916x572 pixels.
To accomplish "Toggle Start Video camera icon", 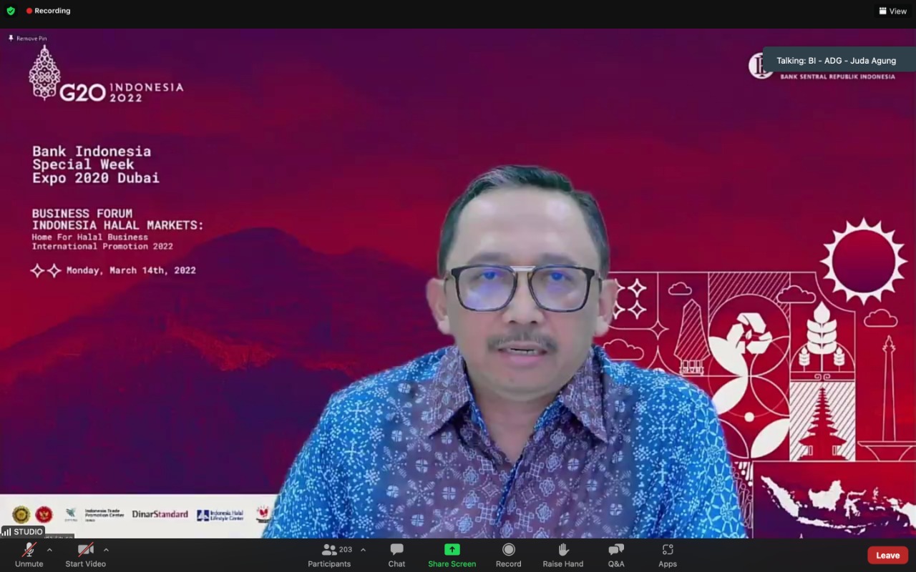I will click(85, 550).
